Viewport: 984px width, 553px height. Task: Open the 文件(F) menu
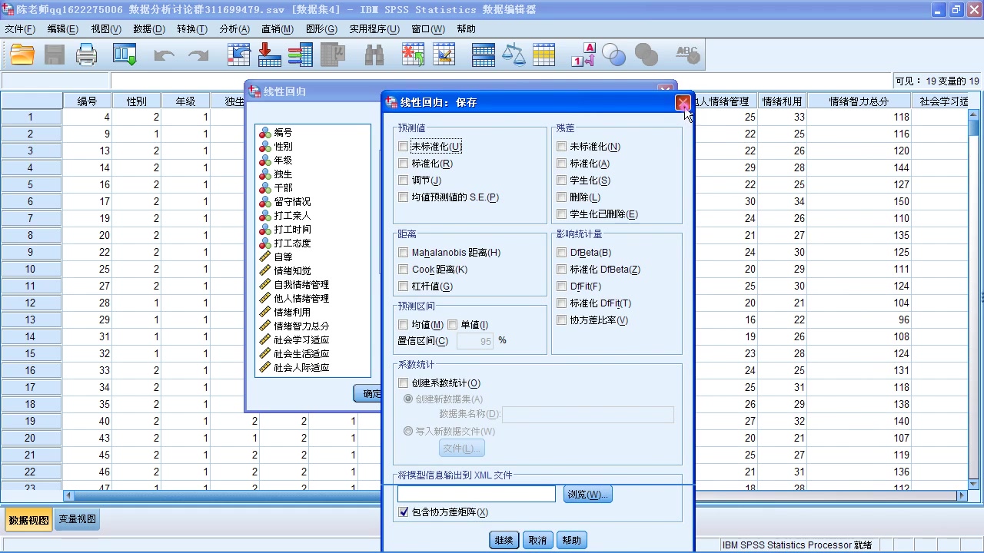pyautogui.click(x=20, y=29)
